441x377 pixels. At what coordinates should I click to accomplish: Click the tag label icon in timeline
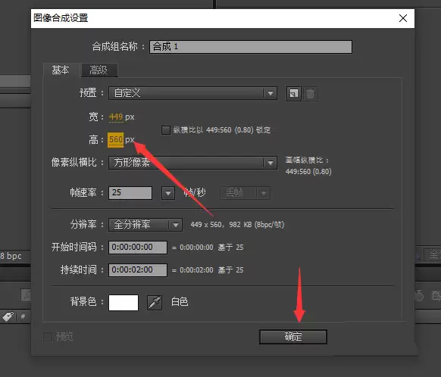(x=8, y=316)
